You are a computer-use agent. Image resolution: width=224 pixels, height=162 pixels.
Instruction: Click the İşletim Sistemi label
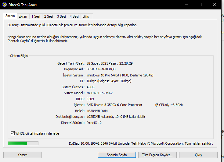coord(74,75)
